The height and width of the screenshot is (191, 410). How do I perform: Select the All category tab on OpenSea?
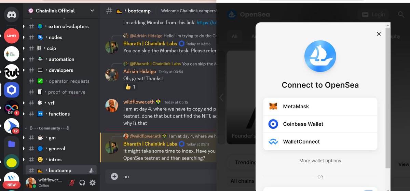(234, 37)
